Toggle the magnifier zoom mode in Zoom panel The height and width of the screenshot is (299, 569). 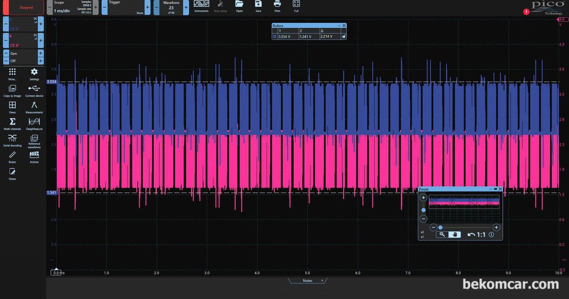click(442, 234)
